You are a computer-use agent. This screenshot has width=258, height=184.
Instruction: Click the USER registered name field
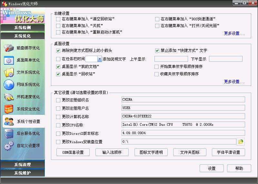click(183, 108)
